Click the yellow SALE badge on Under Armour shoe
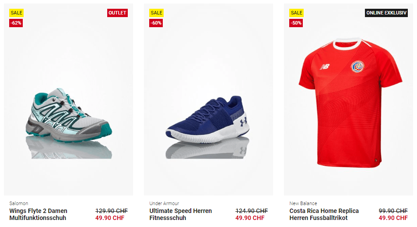Screen dimensions: 417x227 pos(156,13)
